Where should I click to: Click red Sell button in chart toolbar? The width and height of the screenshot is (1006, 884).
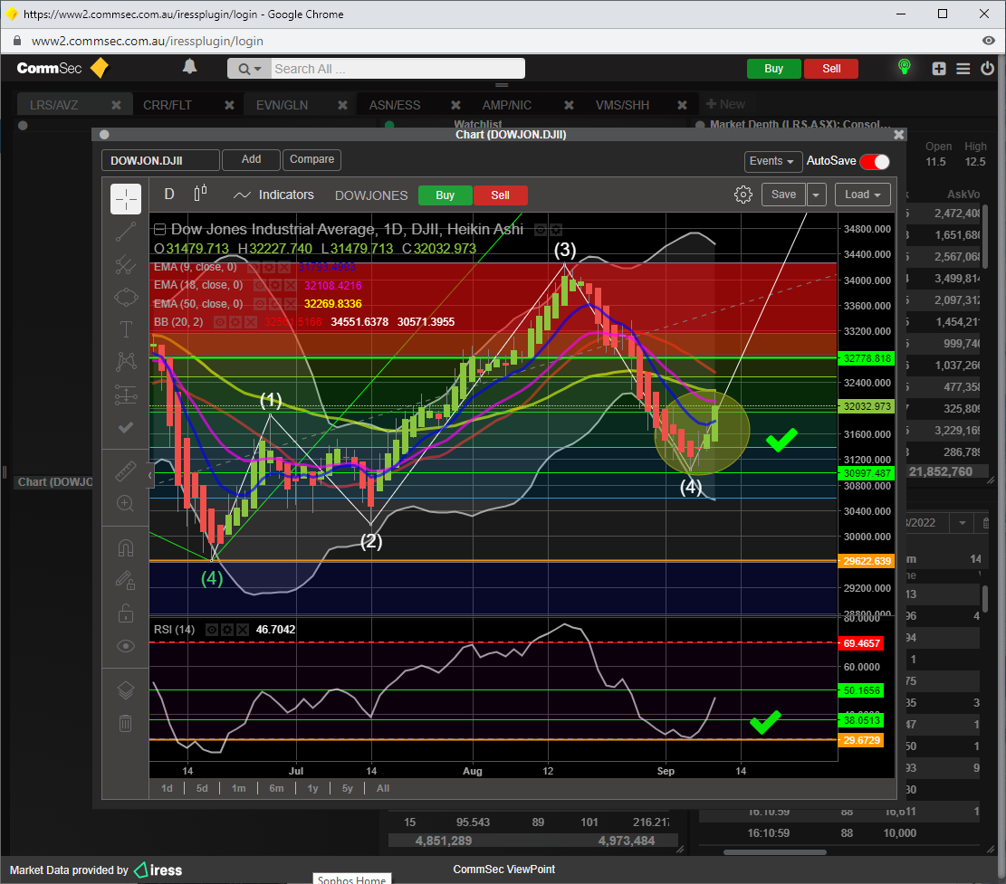tap(501, 195)
